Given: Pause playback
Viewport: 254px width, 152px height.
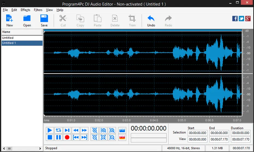Looking at the screenshot, I should (x=58, y=137).
